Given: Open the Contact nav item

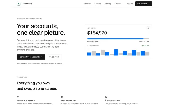Looking at the screenshot, I should pos(118,4).
